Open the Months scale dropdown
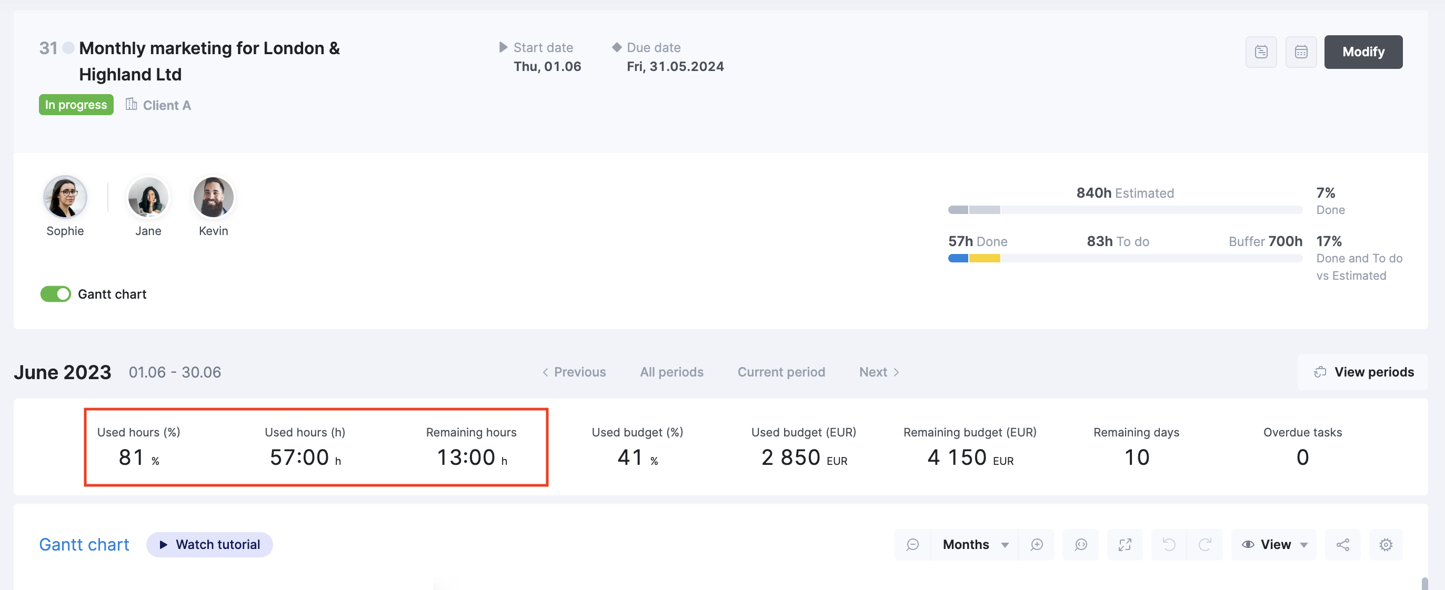This screenshot has height=590, width=1445. click(975, 544)
